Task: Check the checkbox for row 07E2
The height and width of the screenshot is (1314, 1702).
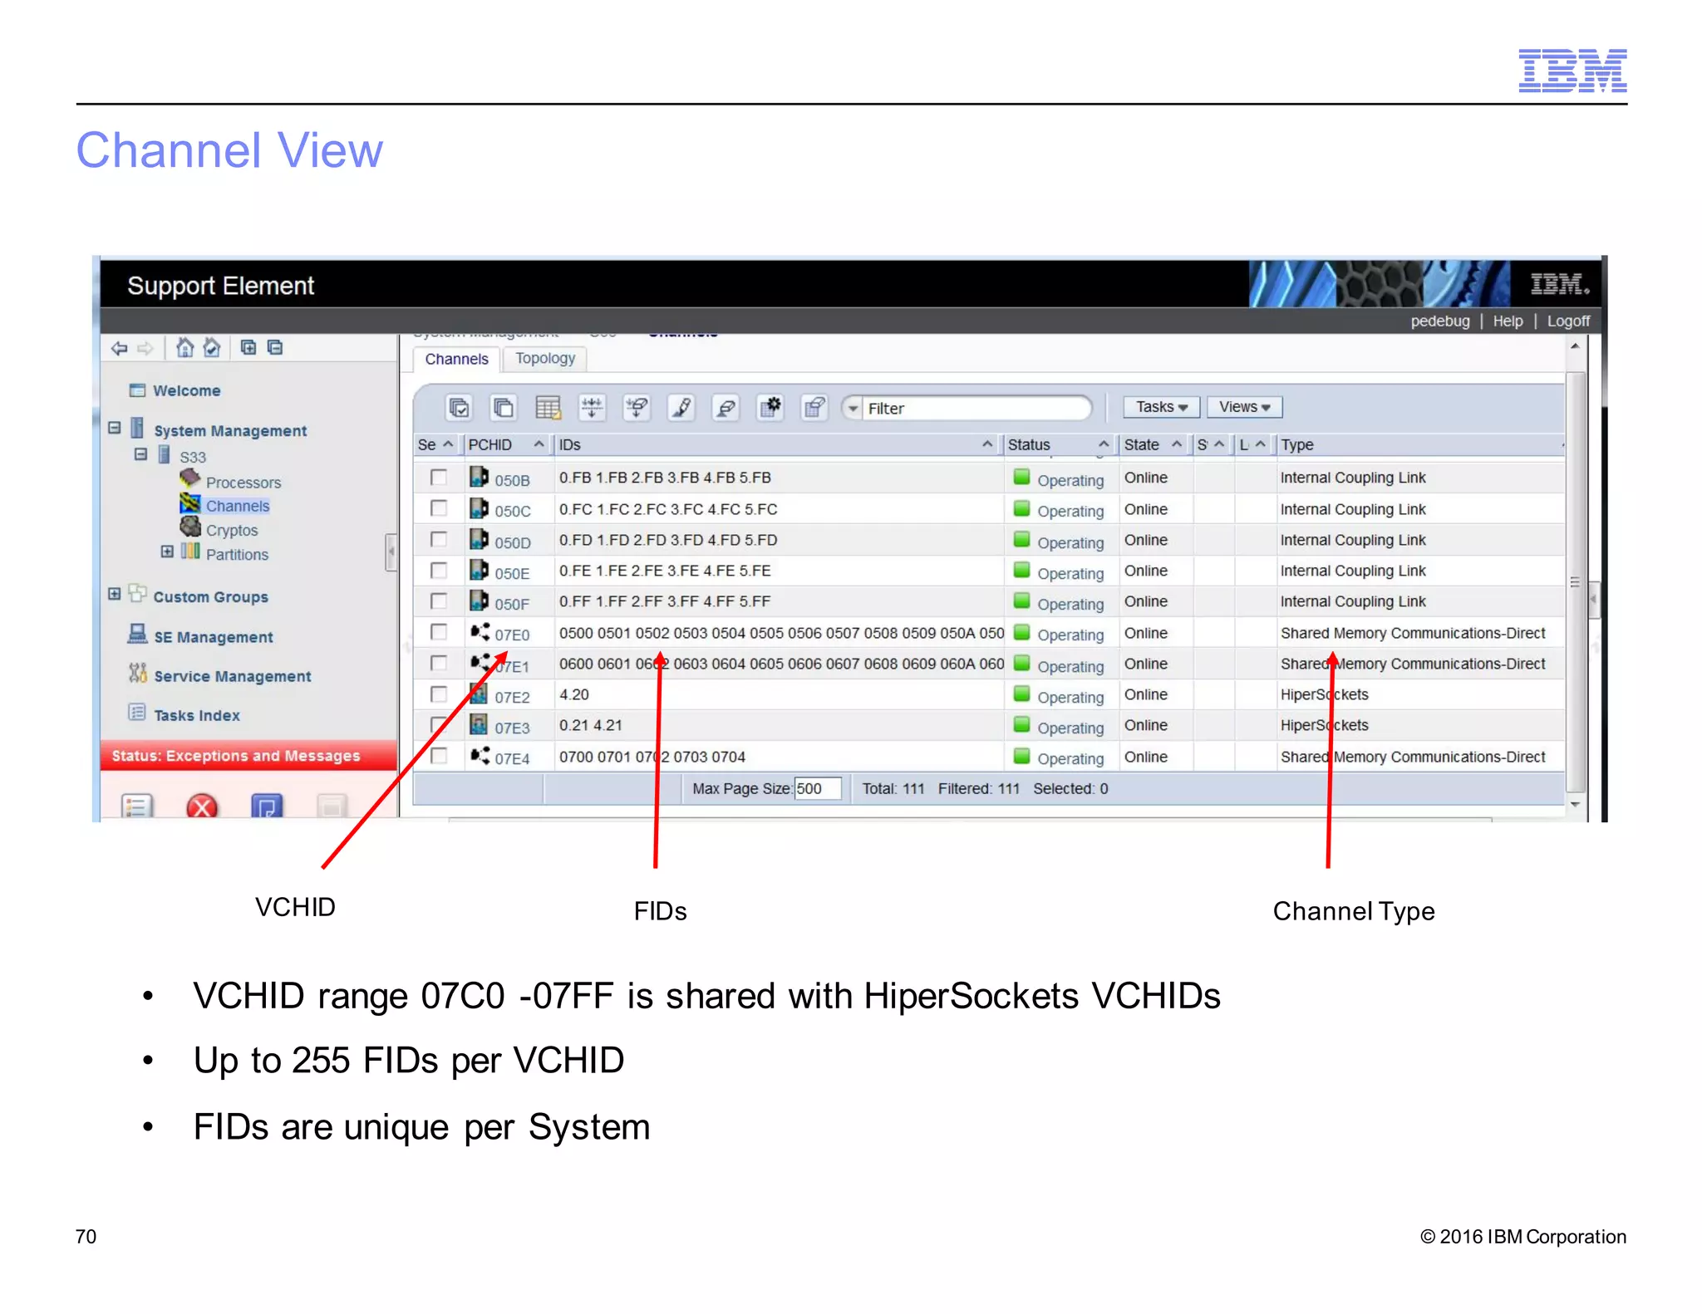Action: point(439,694)
